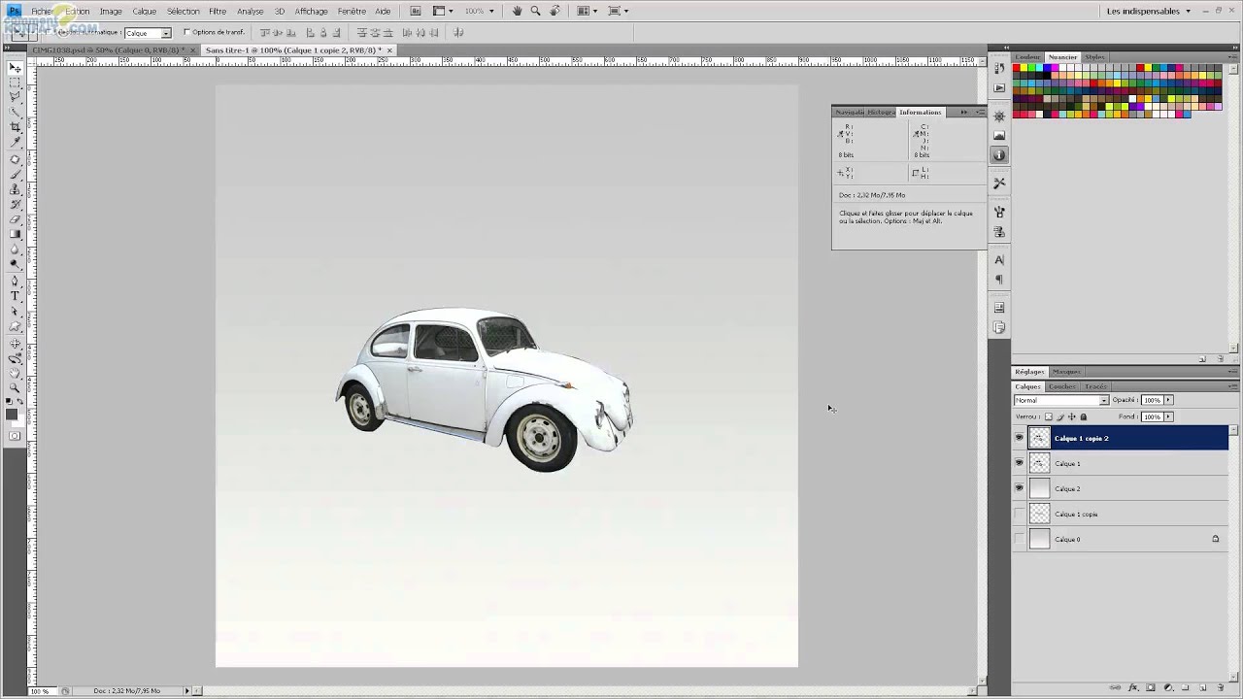Pick the Gradient tool

15,234
